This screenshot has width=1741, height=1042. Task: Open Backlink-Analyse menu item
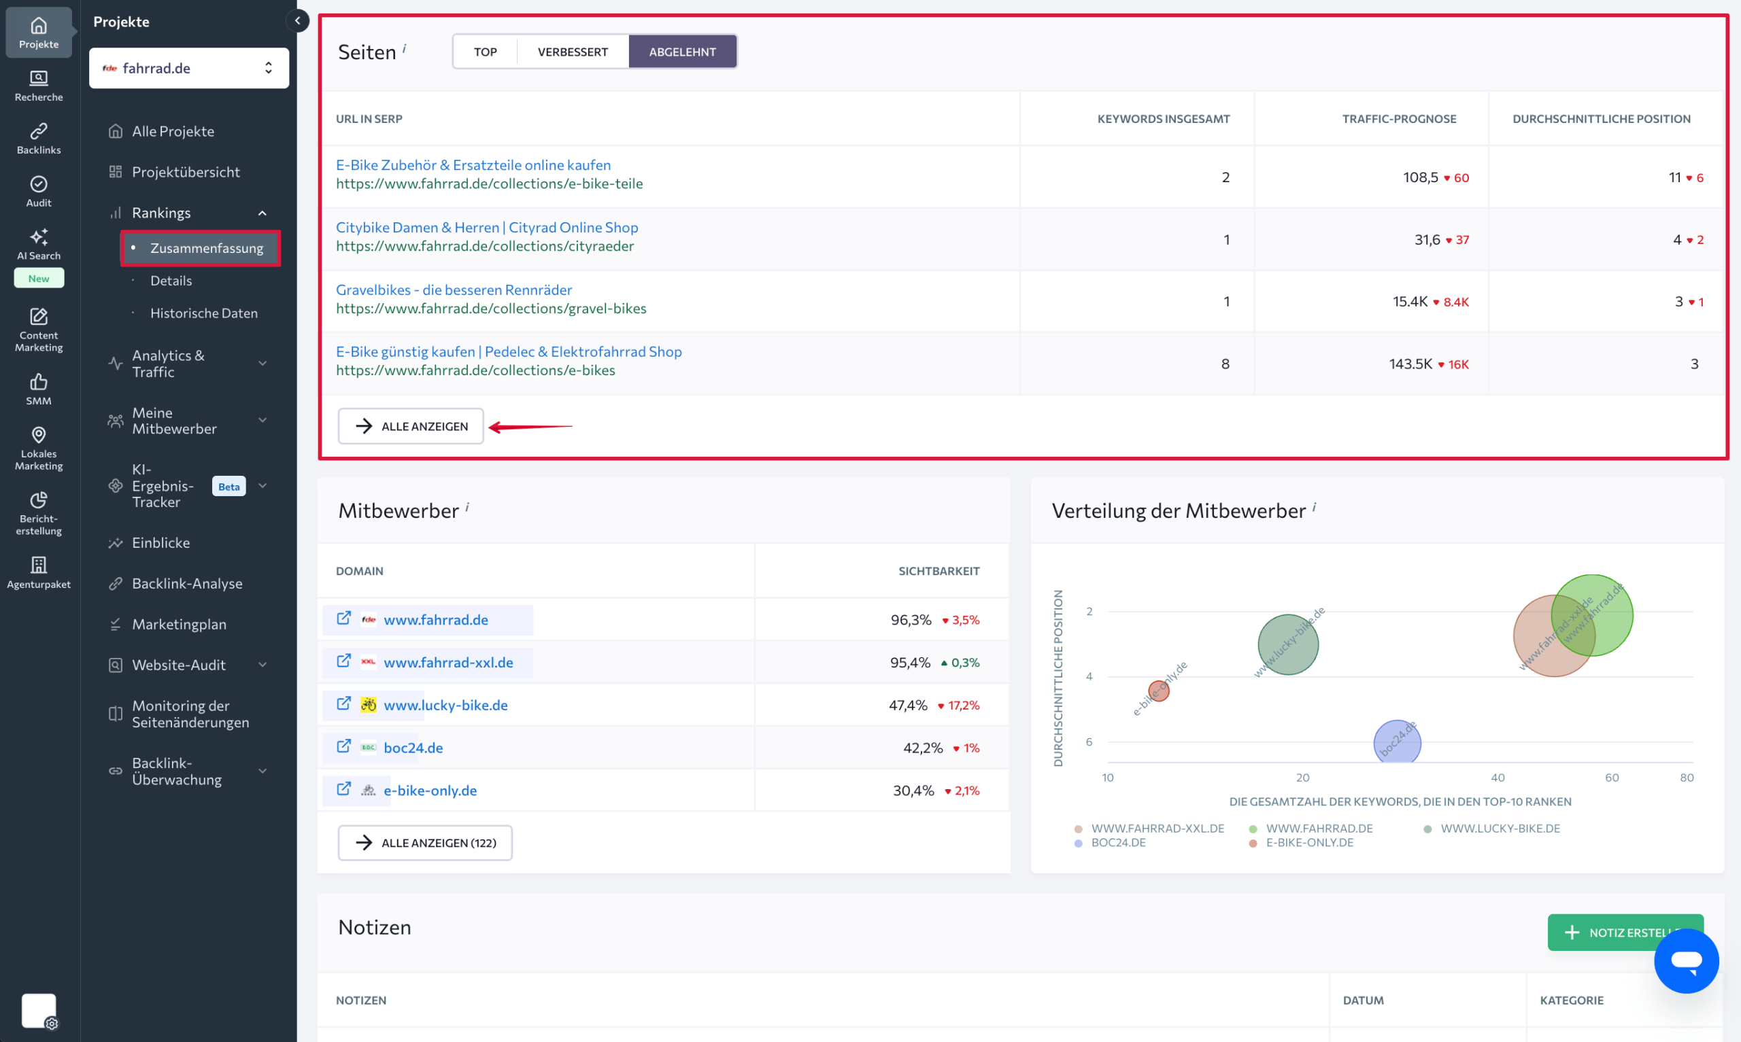pyautogui.click(x=187, y=583)
